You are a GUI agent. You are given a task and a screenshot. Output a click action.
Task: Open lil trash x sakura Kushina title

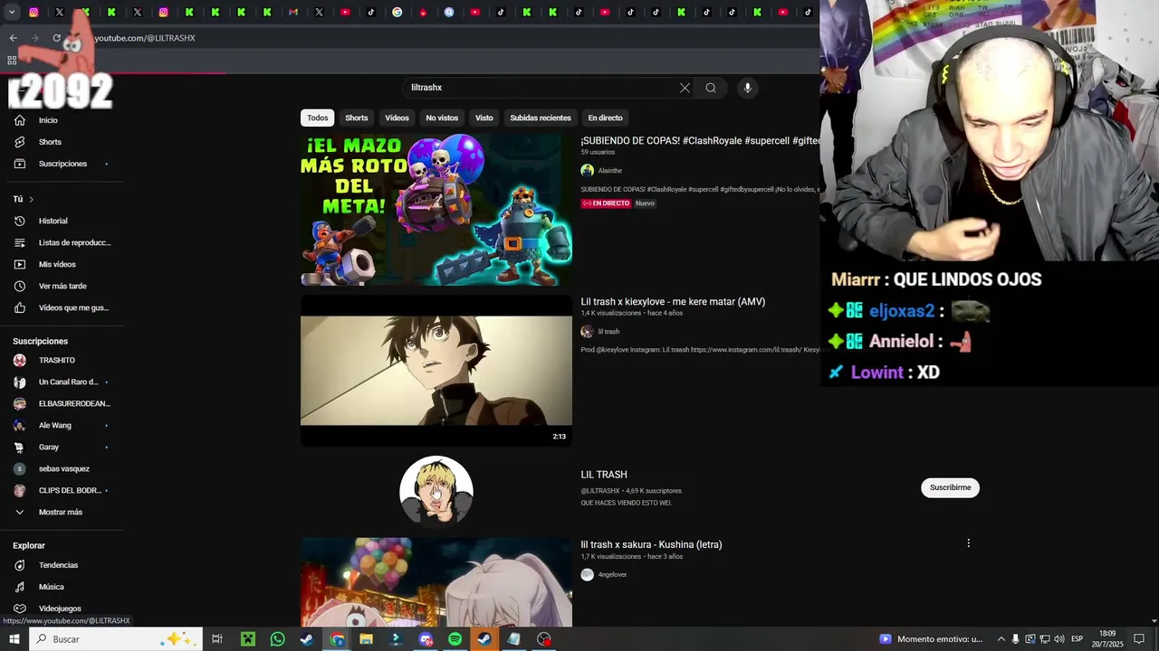[651, 544]
